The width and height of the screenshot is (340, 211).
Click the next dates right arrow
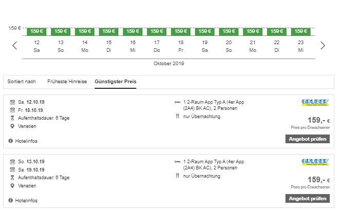coord(323,46)
